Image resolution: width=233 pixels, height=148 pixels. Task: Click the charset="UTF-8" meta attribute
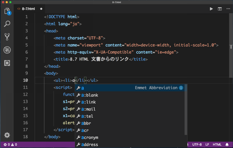click(85, 38)
